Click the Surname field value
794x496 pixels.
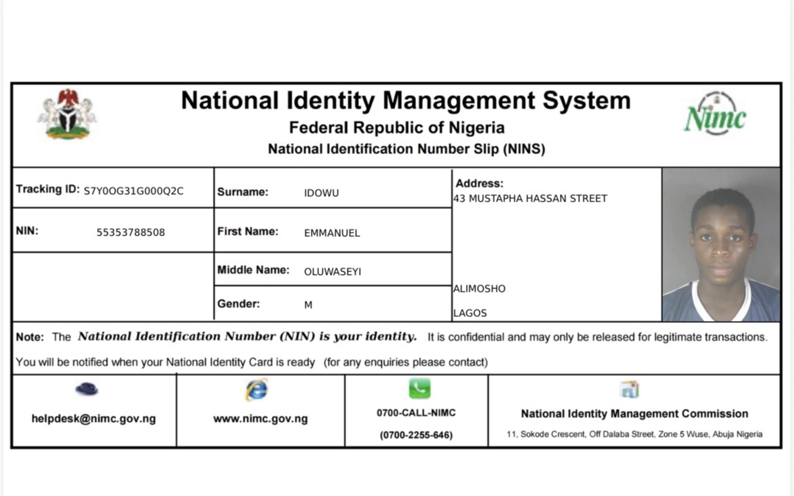[x=321, y=193]
